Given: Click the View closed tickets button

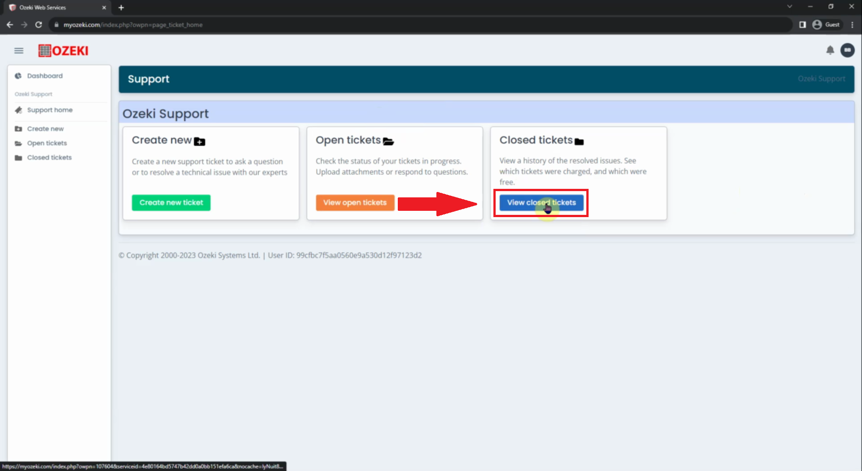Looking at the screenshot, I should point(541,203).
